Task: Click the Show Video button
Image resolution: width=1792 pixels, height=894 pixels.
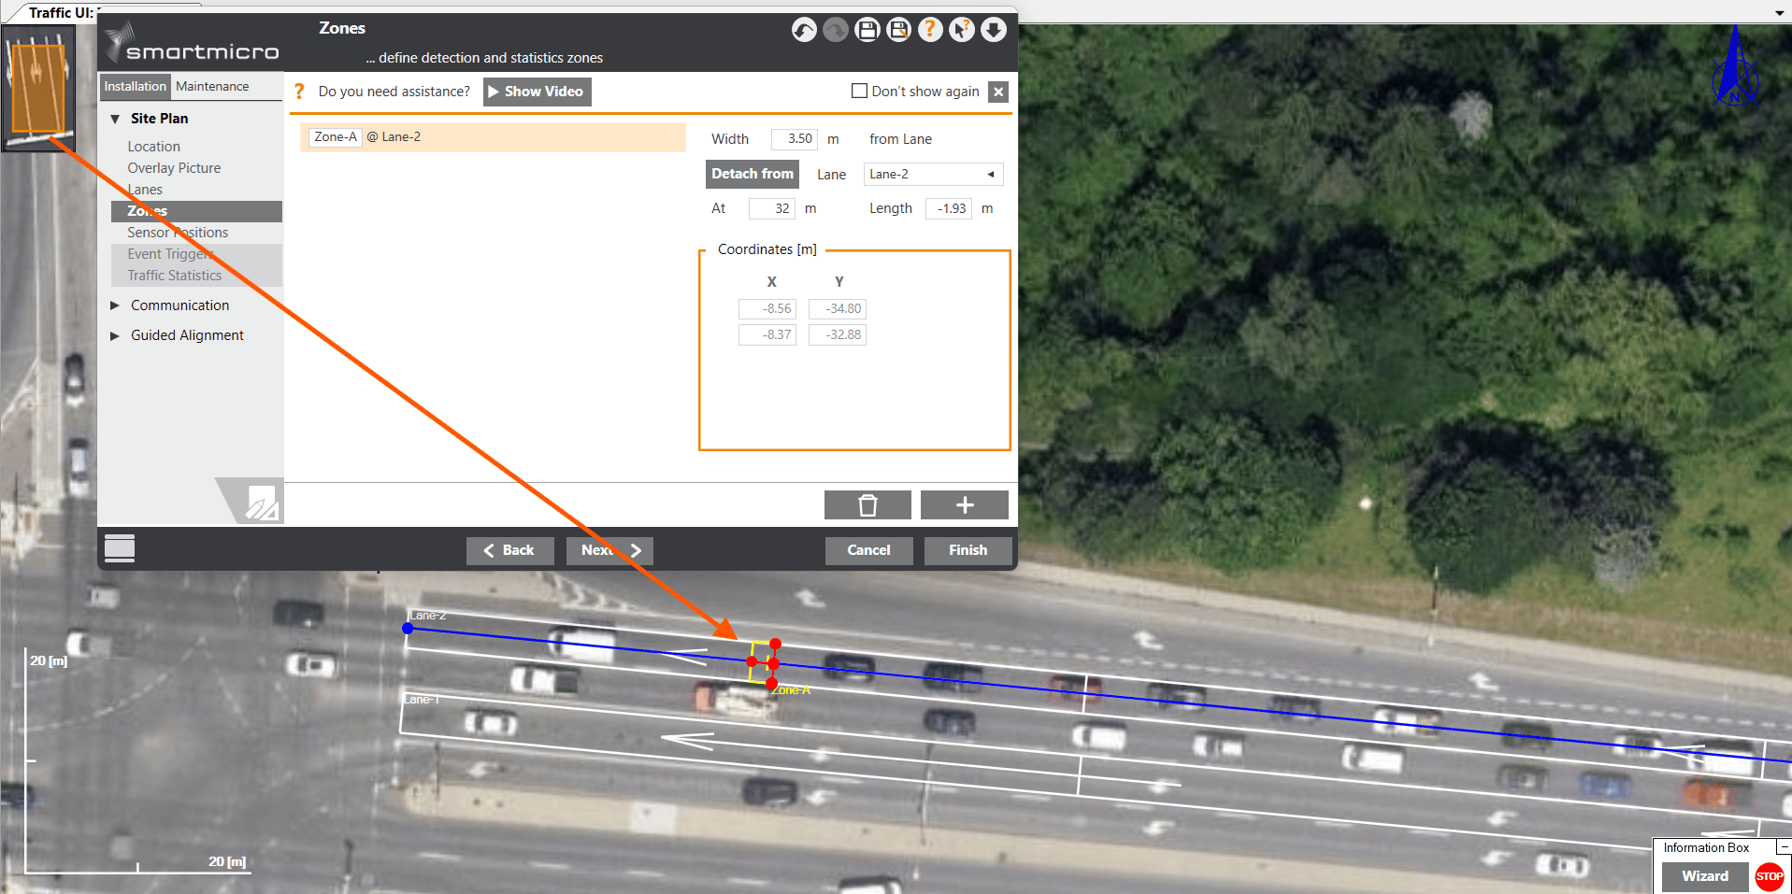Action: [537, 92]
